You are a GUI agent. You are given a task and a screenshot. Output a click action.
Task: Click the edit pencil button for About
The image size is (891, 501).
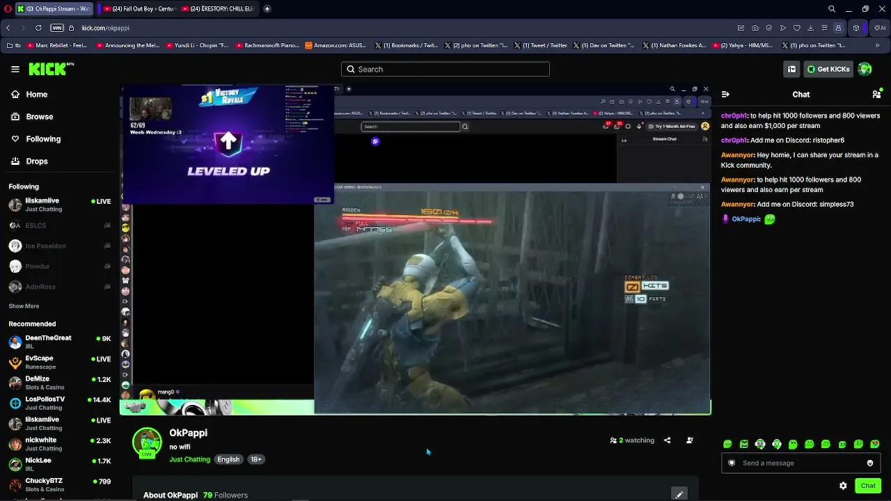coord(679,494)
